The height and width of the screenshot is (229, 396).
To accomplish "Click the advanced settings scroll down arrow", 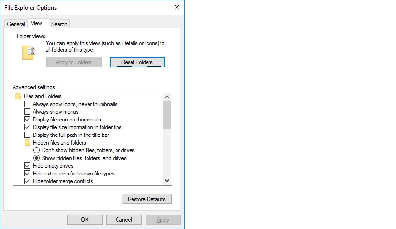I will tap(167, 181).
